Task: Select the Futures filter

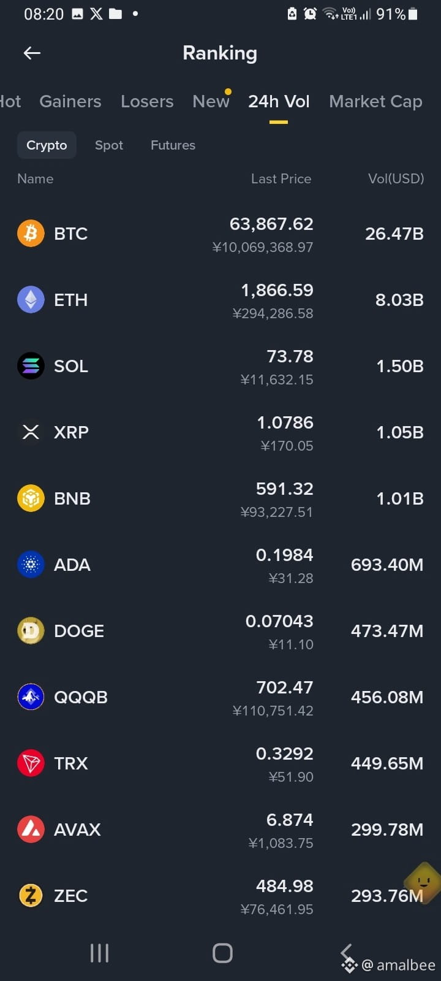Action: pyautogui.click(x=173, y=145)
